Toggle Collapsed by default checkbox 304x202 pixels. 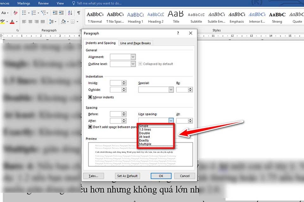pyautogui.click(x=140, y=64)
